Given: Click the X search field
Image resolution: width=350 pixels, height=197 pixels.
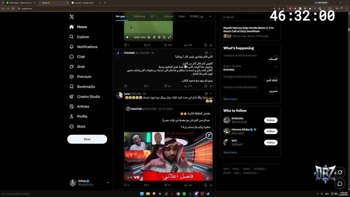Looking at the screenshot, I should [250, 17].
